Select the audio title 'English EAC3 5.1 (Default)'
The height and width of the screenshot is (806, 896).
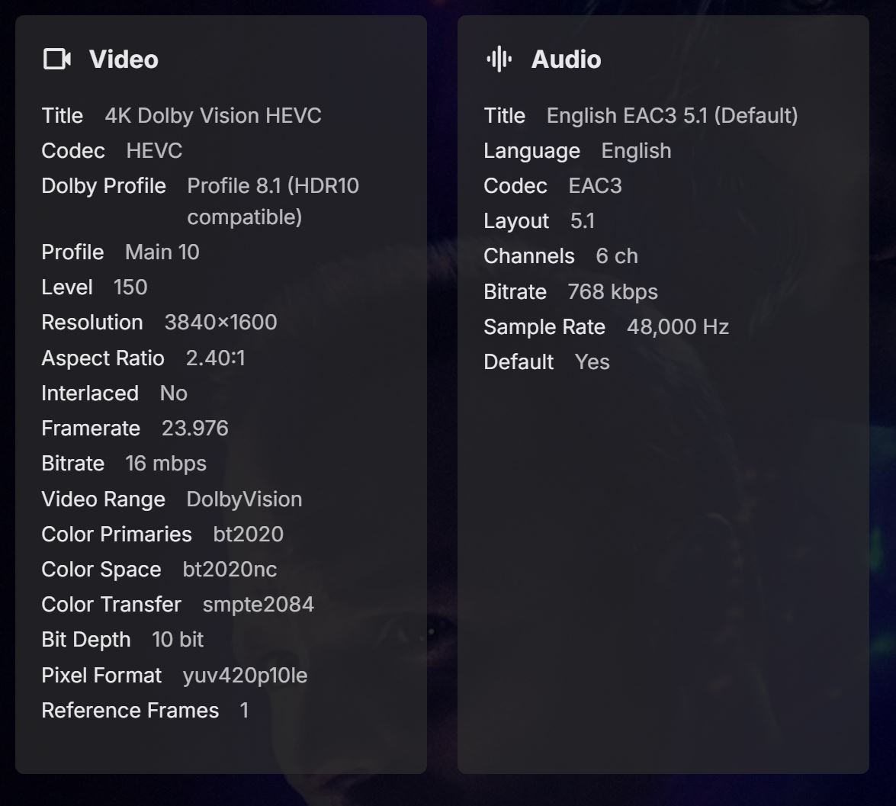pos(672,116)
